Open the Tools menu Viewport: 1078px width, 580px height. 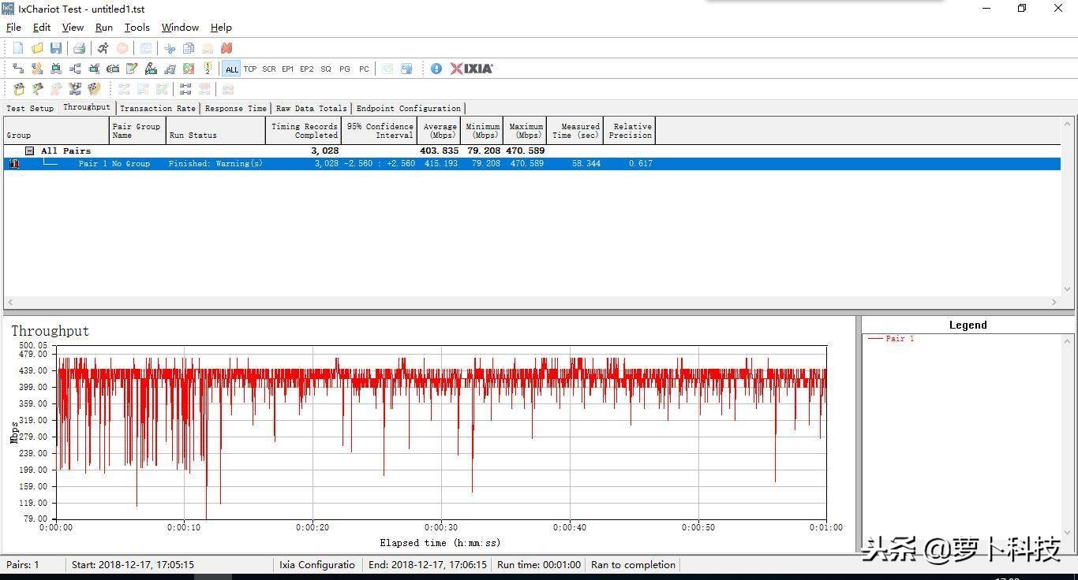point(137,28)
